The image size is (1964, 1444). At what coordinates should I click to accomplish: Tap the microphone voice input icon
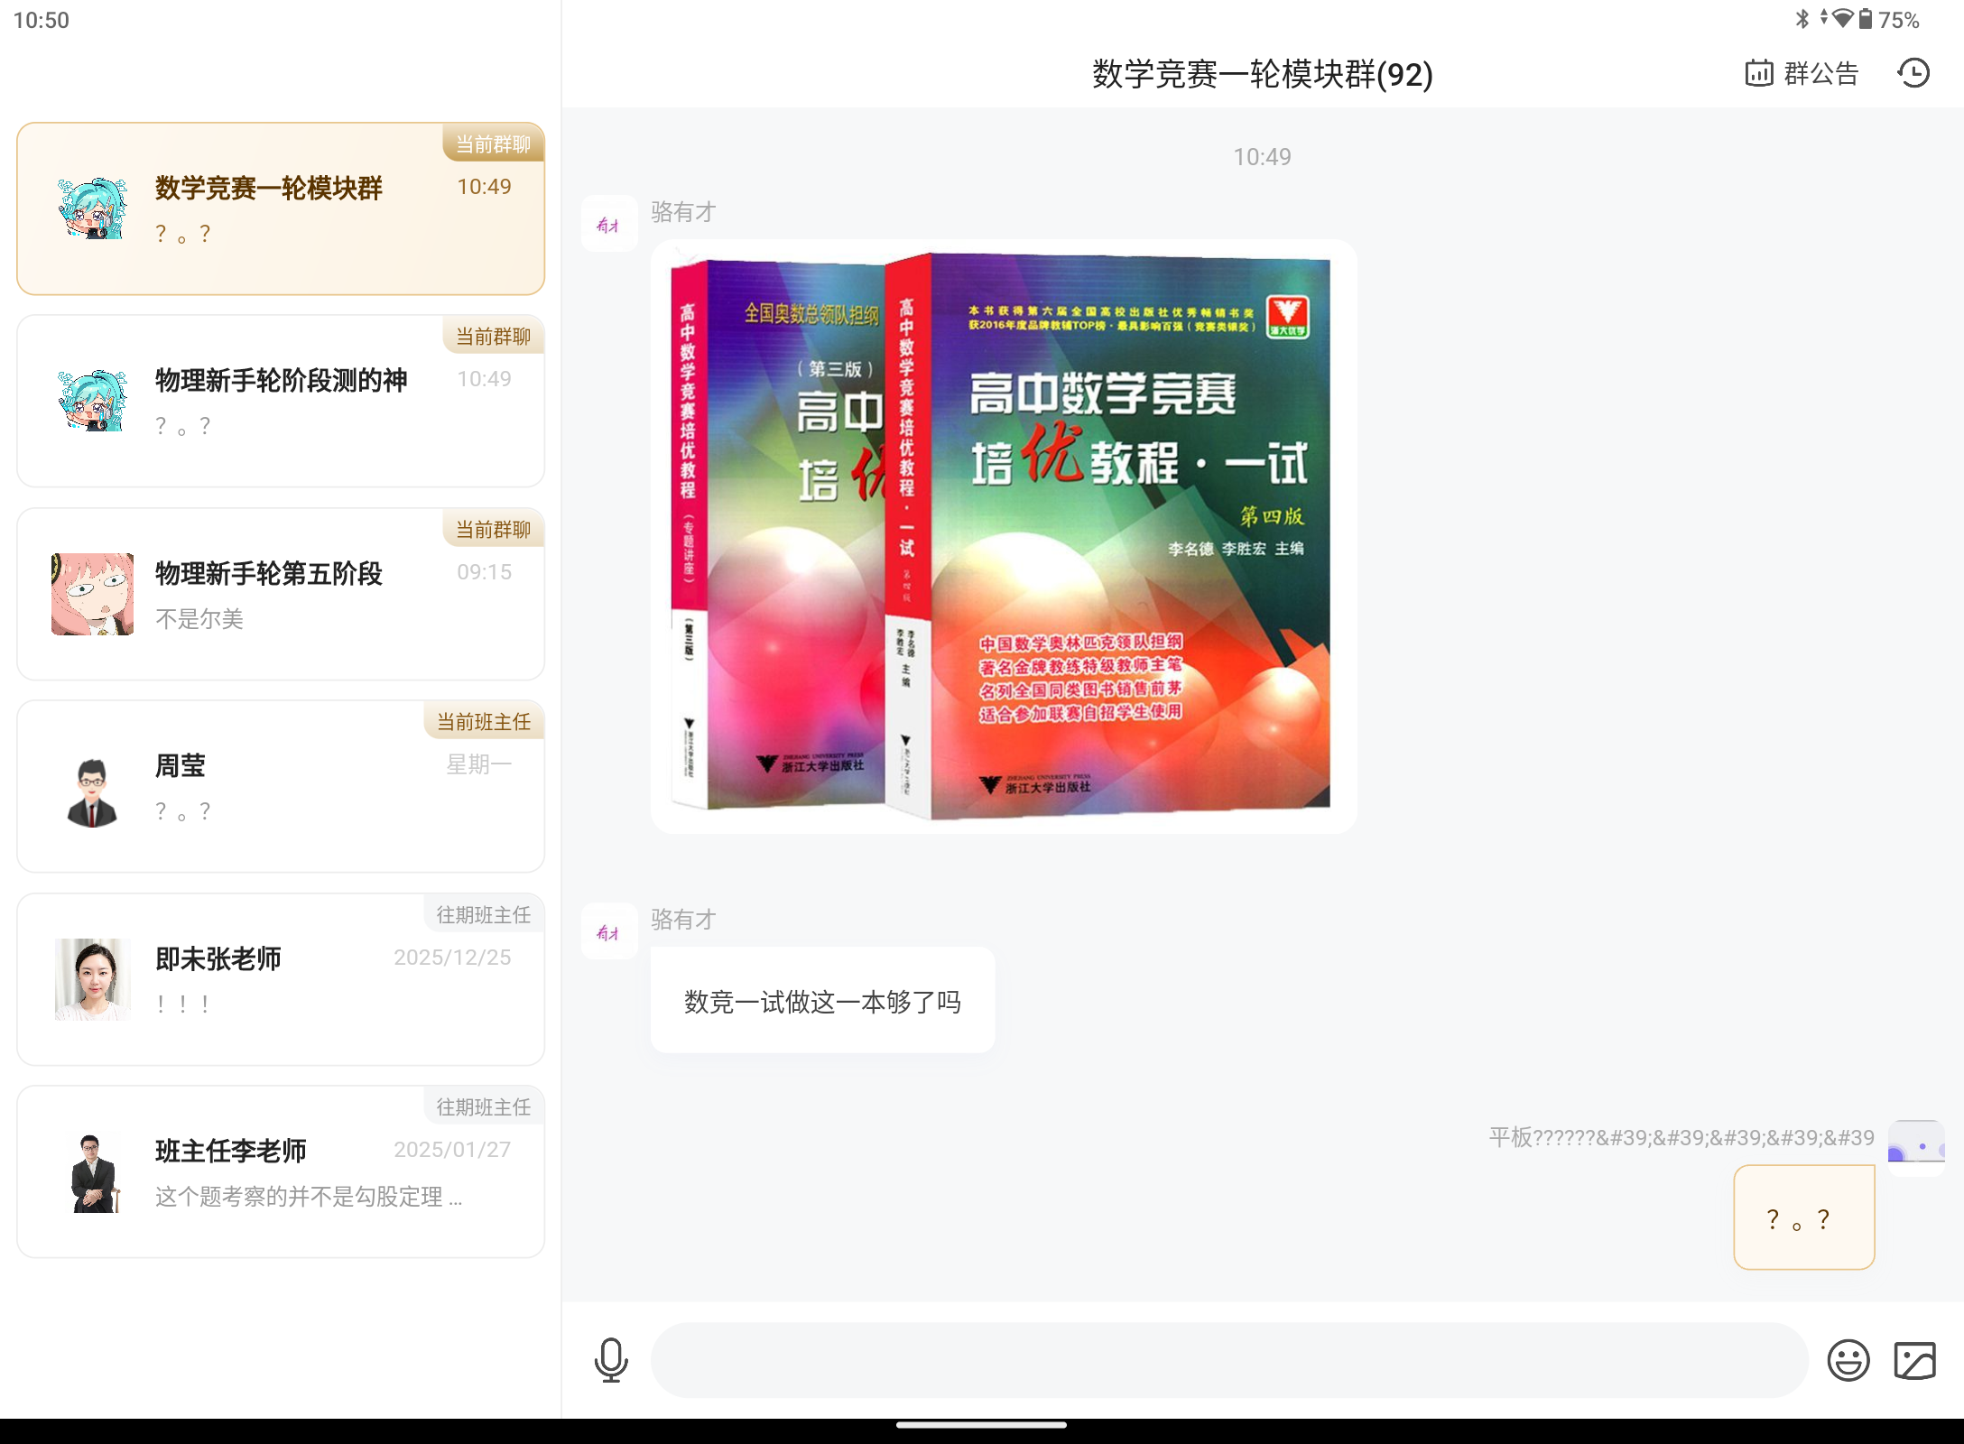tap(611, 1360)
